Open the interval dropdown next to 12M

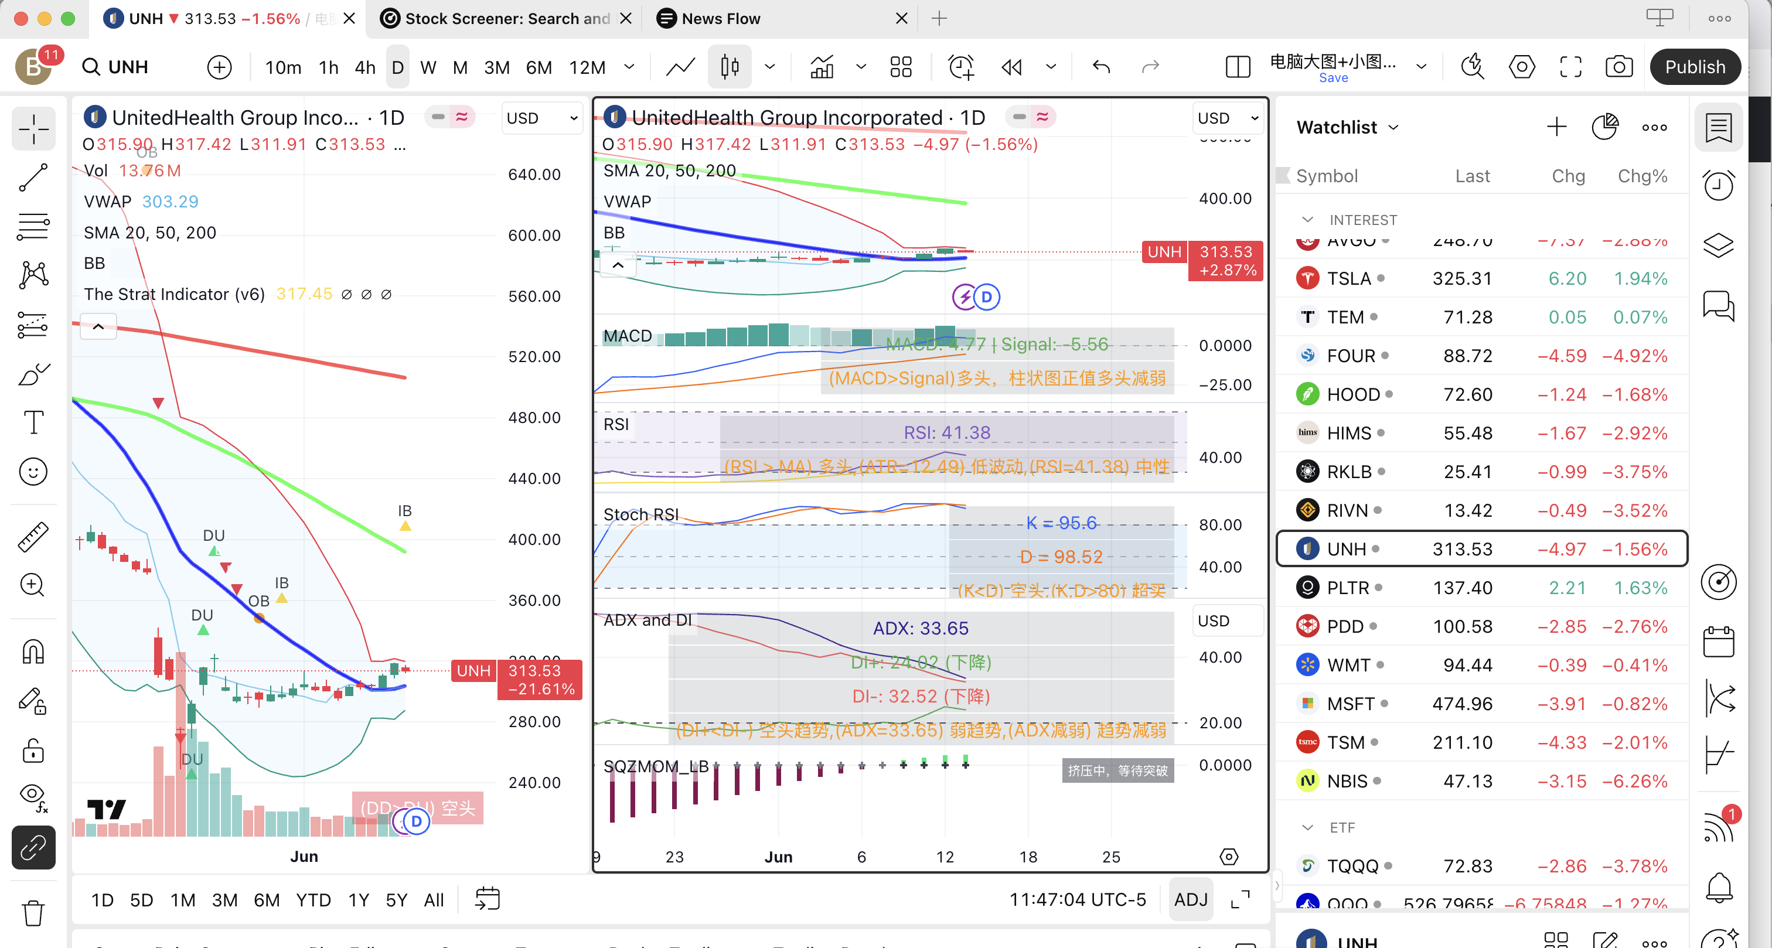(x=629, y=67)
